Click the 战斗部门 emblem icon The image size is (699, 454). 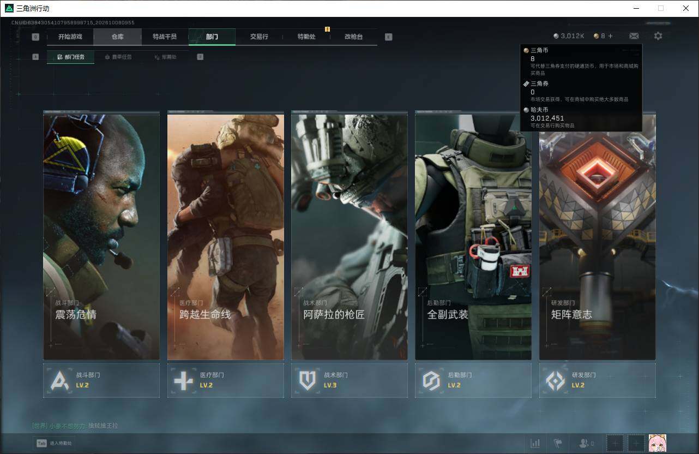tap(59, 380)
